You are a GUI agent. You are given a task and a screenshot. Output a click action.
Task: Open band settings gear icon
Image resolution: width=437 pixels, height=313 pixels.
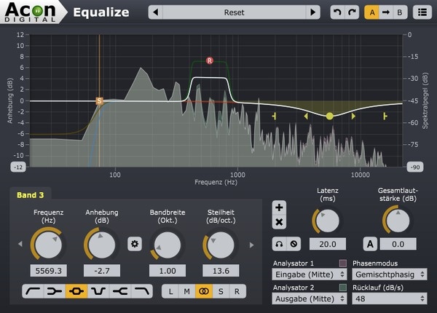coord(134,244)
